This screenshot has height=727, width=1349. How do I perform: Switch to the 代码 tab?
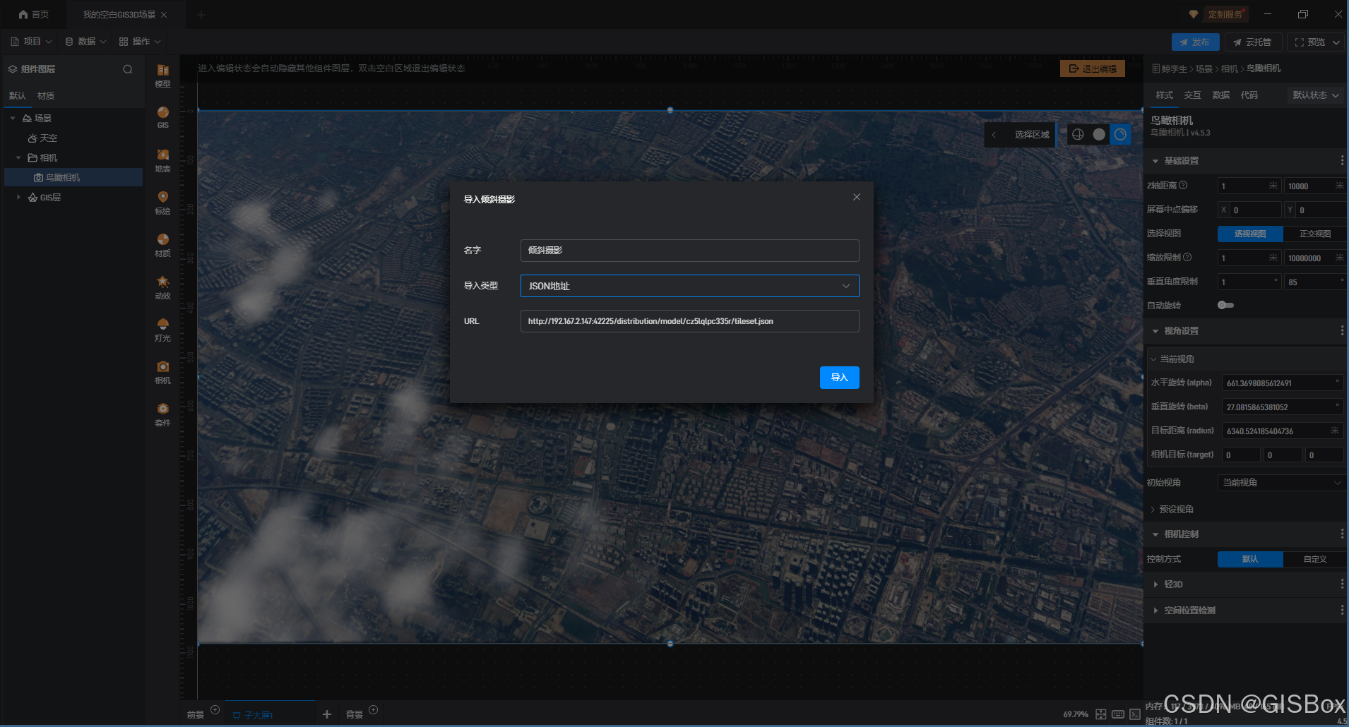(1249, 95)
